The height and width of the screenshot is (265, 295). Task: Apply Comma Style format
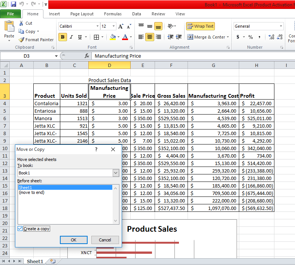coord(259,37)
